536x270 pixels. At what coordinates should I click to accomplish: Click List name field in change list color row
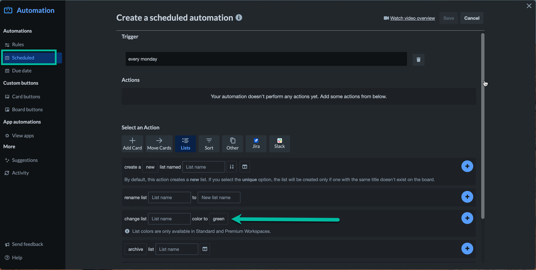click(x=169, y=218)
